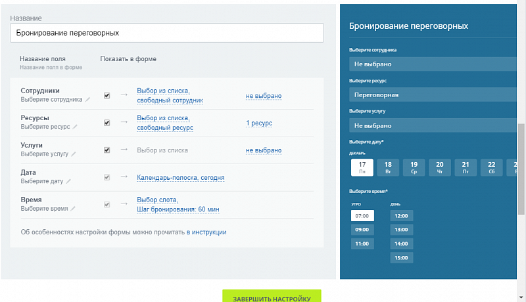Click the 'Услуги' field name
Image resolution: width=526 pixels, height=302 pixels.
pos(32,145)
